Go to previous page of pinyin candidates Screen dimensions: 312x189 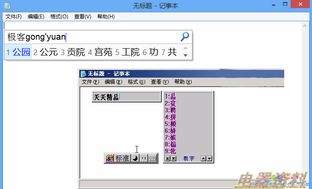coord(185,48)
